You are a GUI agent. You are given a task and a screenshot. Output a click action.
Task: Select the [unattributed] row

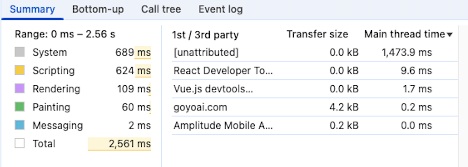tap(315, 52)
